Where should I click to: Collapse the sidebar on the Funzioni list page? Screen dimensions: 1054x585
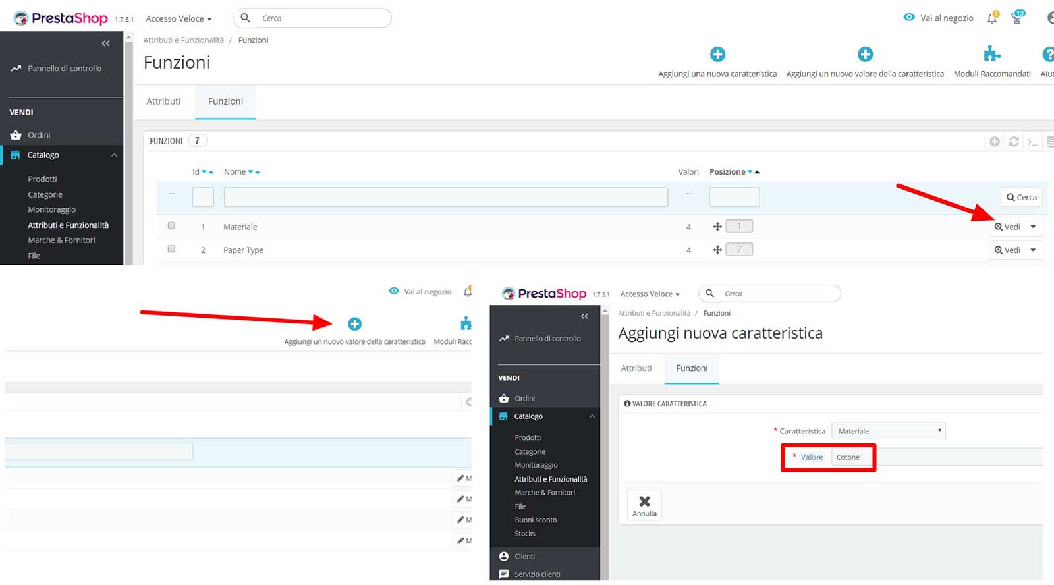click(x=105, y=43)
